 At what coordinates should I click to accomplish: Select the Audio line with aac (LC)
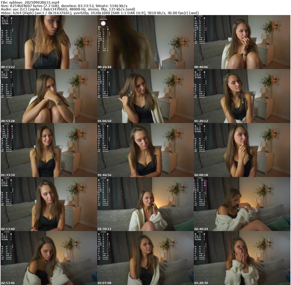pos(68,9)
